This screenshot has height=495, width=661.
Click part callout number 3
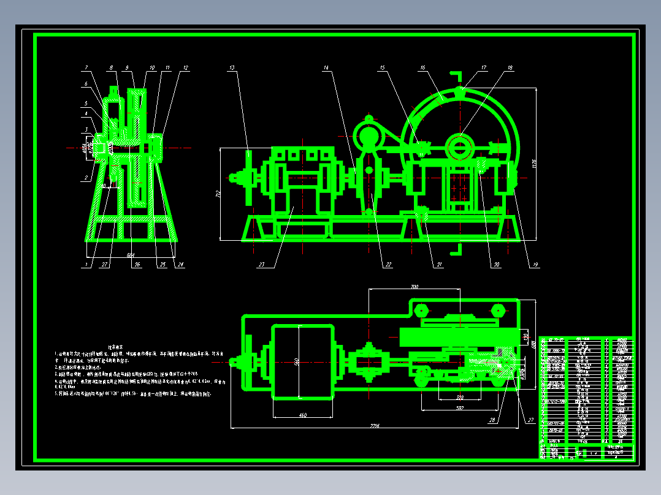(86, 130)
